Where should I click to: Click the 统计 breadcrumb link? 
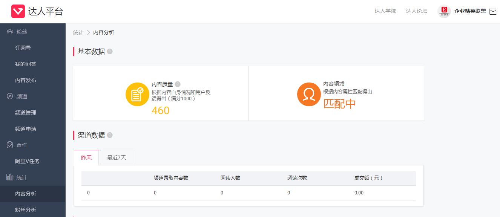tap(78, 32)
